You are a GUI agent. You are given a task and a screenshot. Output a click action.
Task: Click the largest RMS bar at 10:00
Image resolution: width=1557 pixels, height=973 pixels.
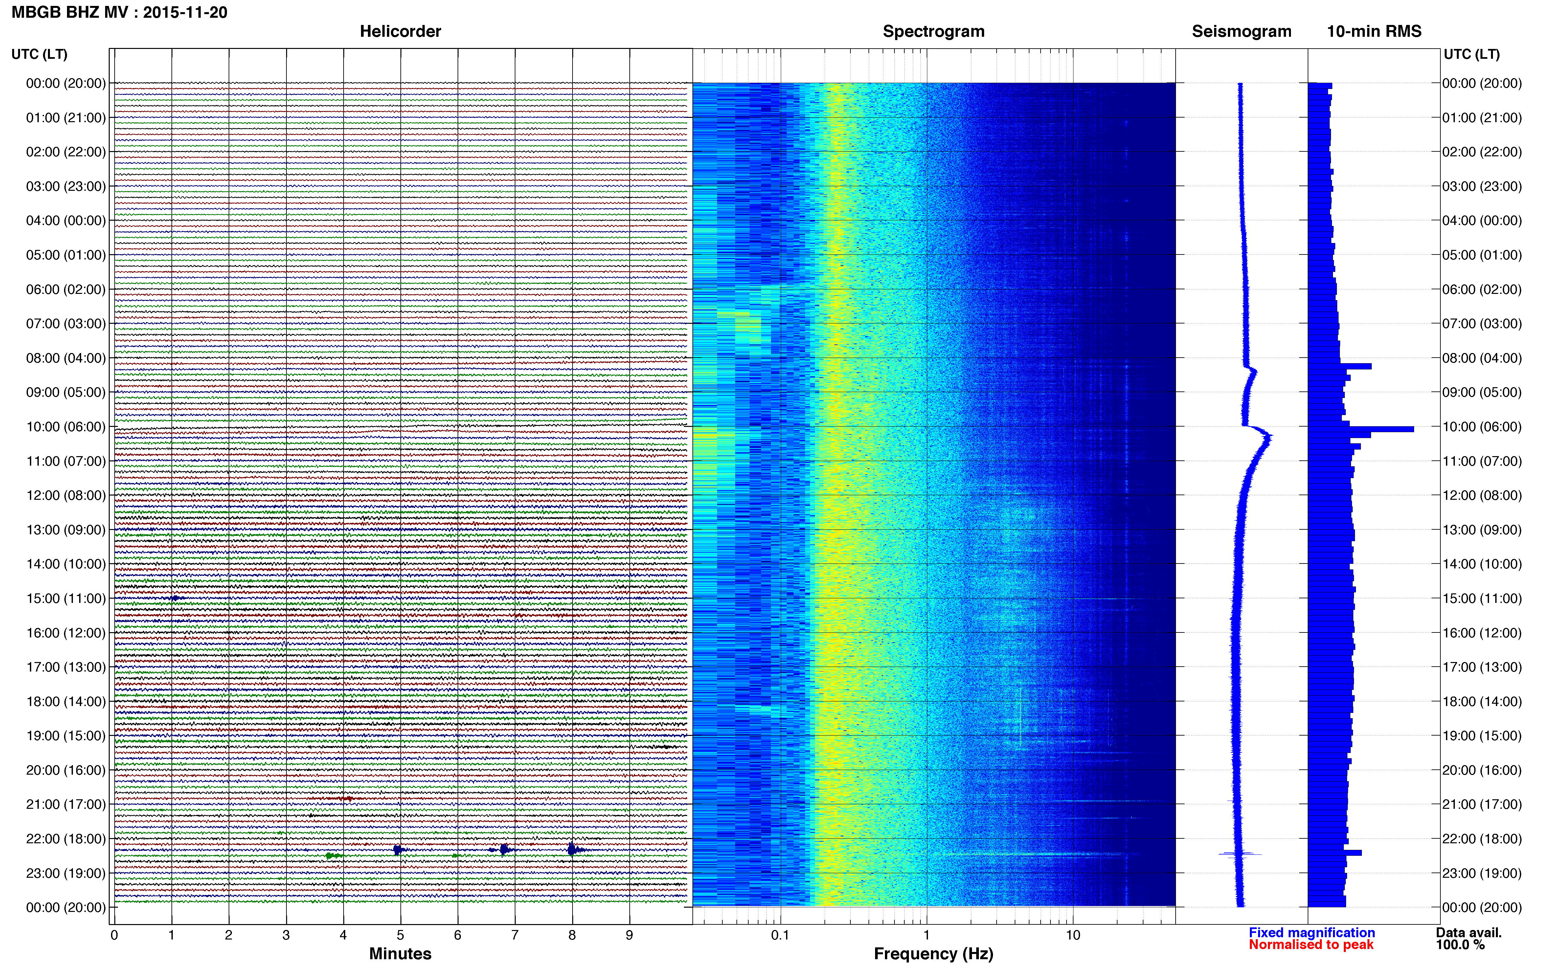[x=1361, y=429]
